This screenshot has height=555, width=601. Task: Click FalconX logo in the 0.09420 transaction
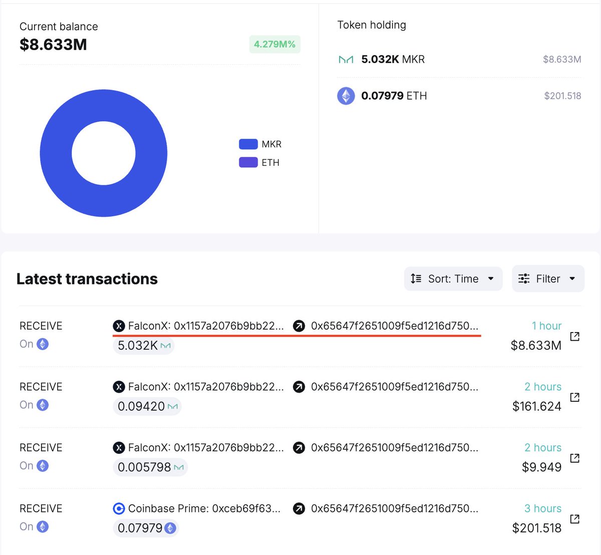click(119, 387)
